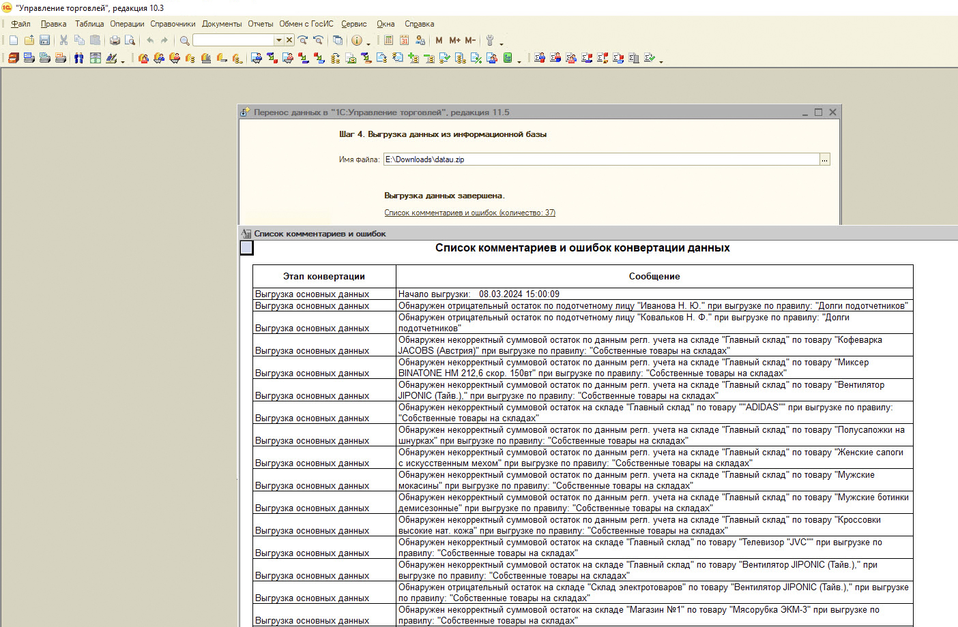Select the message about 'Телевизор "JVC"'

point(654,547)
